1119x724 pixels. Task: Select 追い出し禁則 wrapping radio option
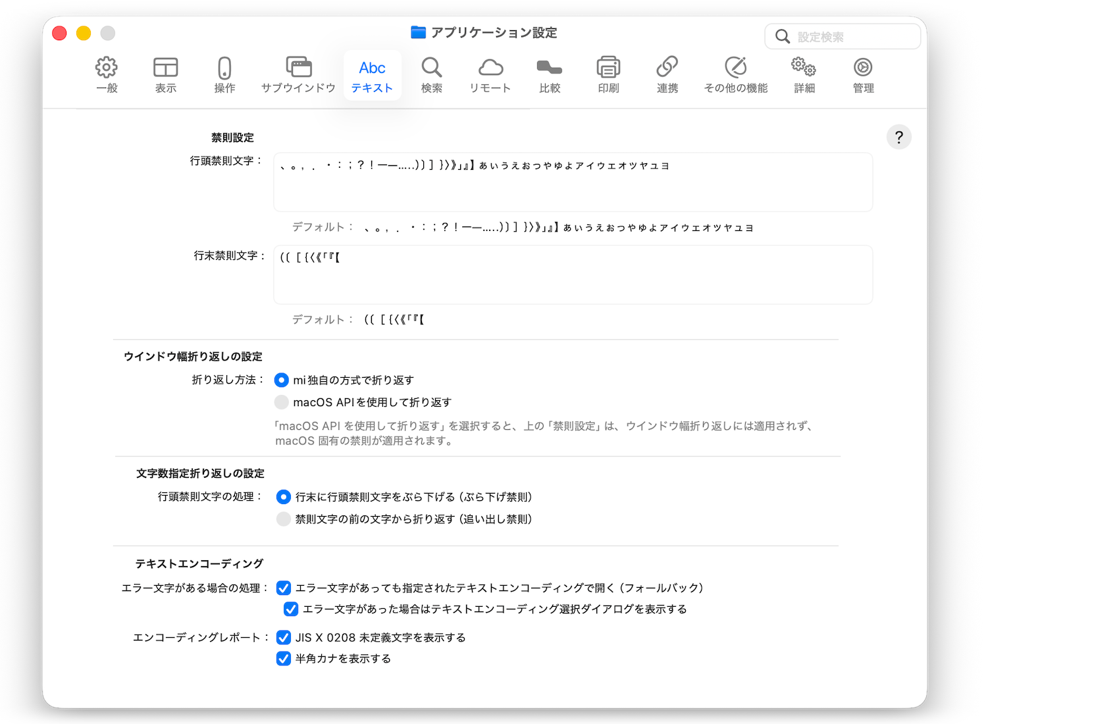point(284,519)
